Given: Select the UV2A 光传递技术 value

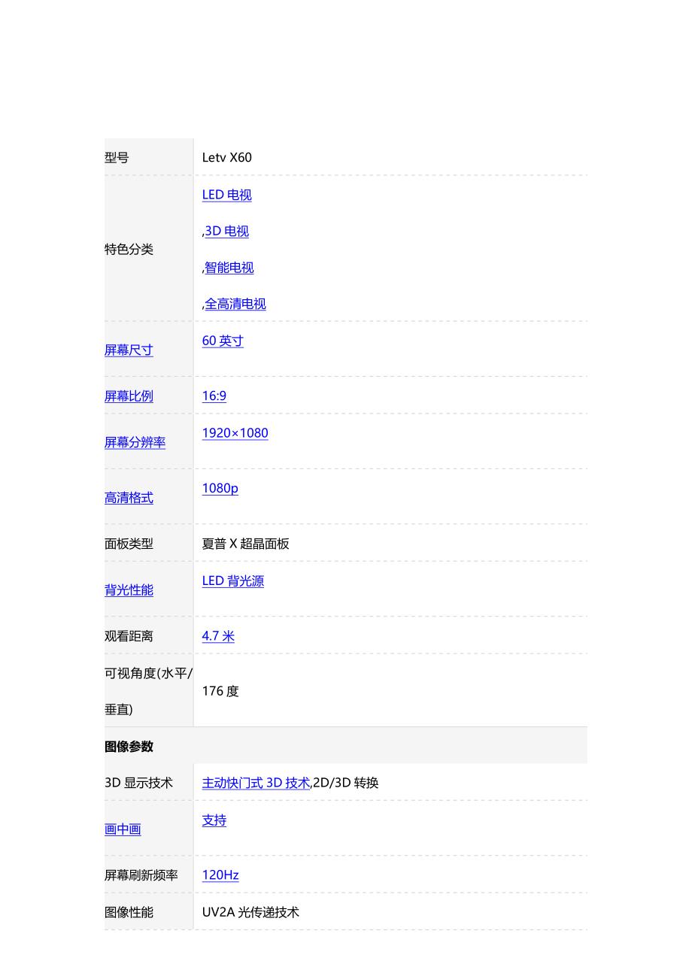Looking at the screenshot, I should point(250,912).
